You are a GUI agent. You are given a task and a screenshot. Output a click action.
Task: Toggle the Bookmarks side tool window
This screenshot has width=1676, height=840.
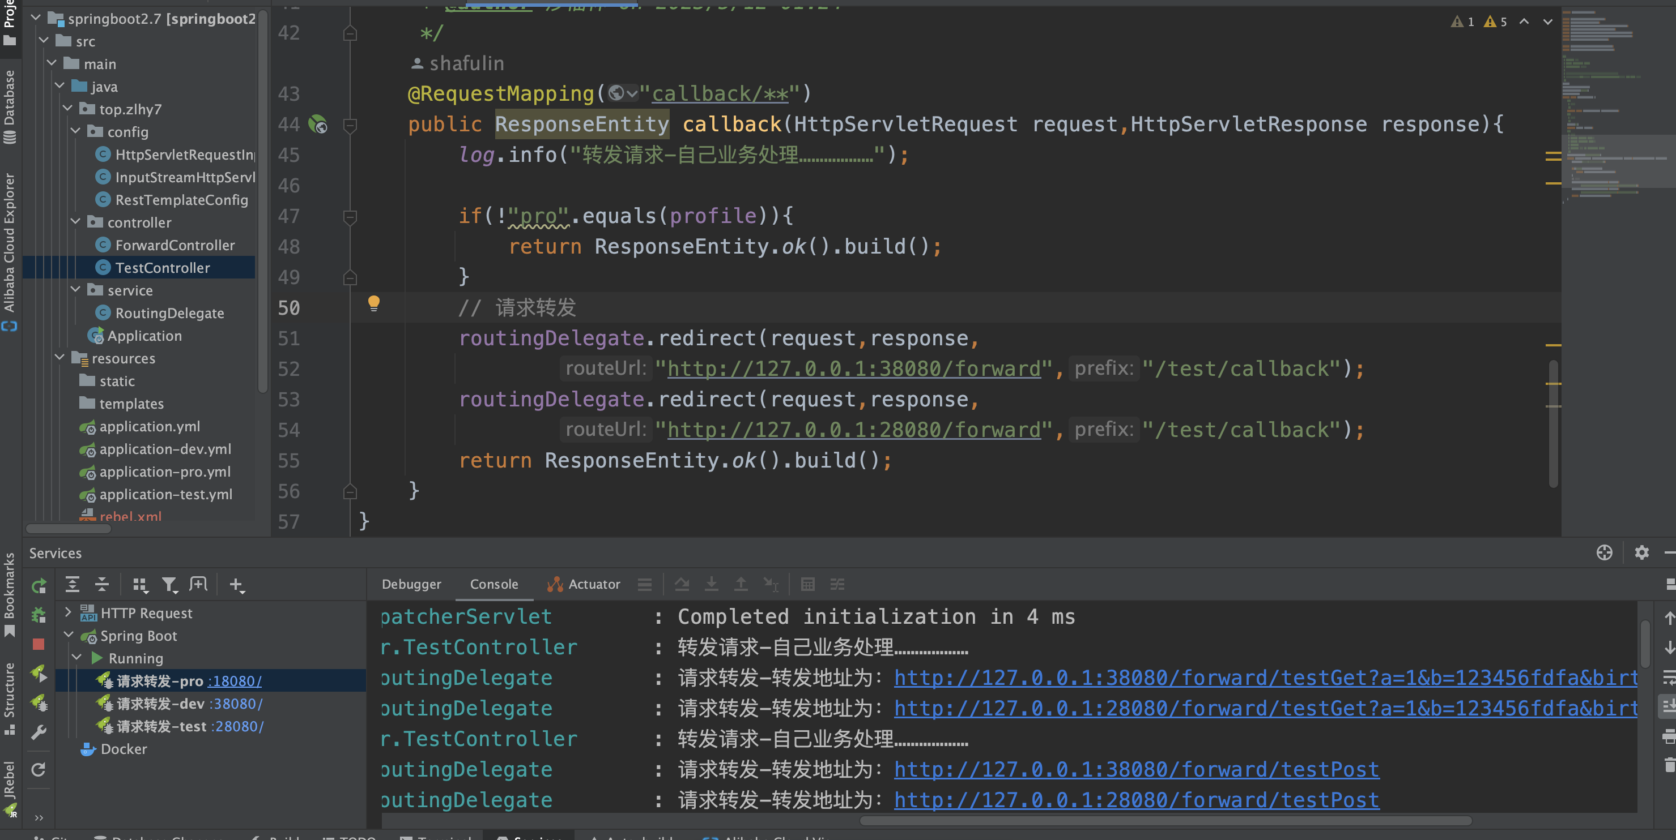coord(9,594)
